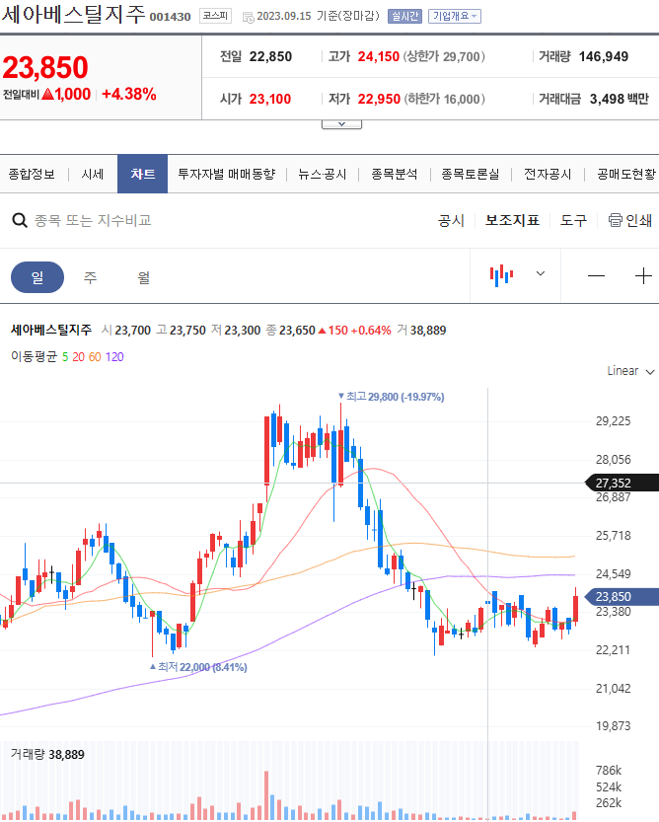Screen dimensions: 659x822
Task: Select the 20-day moving average color label
Action: pos(78,357)
